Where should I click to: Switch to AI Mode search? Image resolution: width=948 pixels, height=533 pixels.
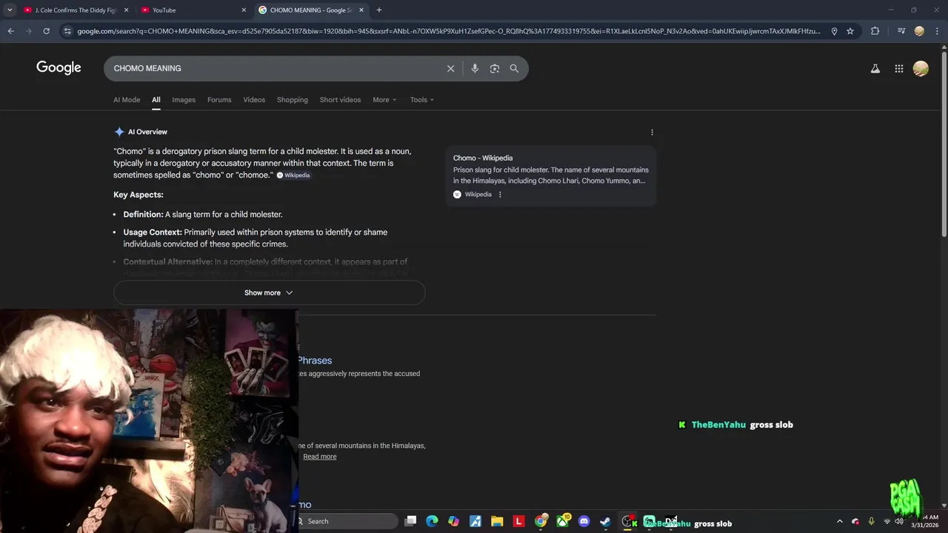[127, 100]
